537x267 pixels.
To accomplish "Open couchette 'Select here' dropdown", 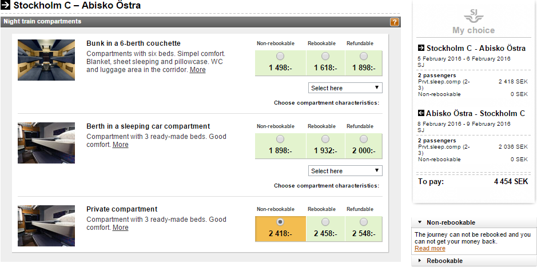I will pos(345,88).
